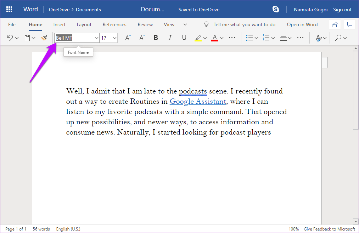
Task: Open the Comments speech bubble icon
Action: pos(349,24)
